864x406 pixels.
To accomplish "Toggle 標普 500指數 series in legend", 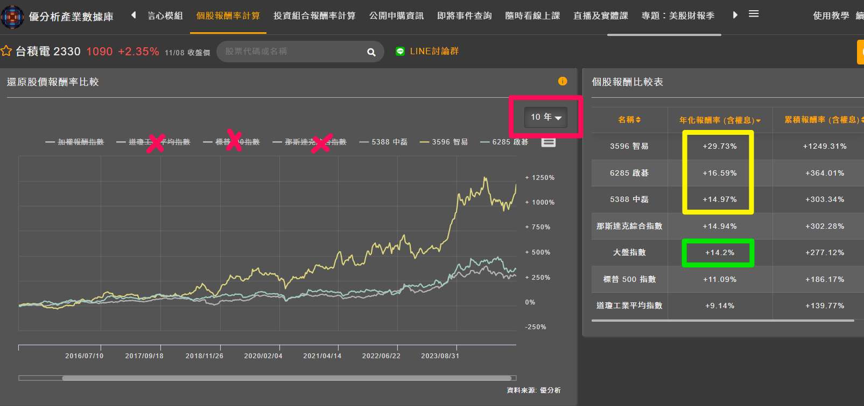I will coord(231,142).
